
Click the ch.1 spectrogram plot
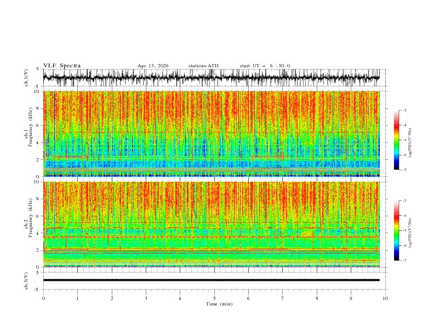211,134
